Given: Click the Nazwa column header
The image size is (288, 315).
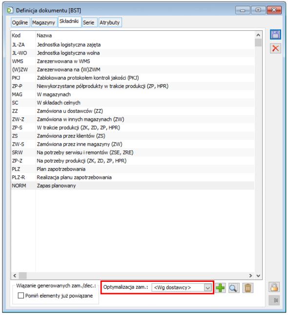Looking at the screenshot, I should click(44, 36).
